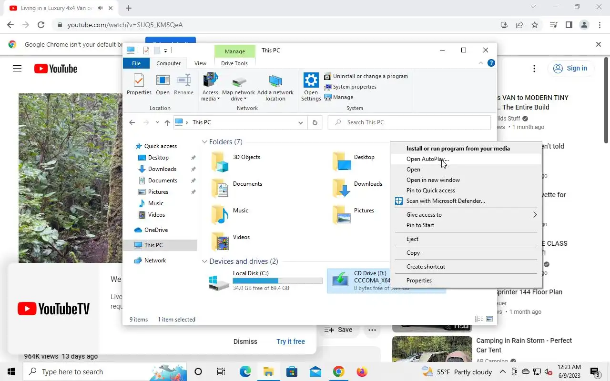
Task: Click the Windows taskbar search box
Action: click(x=105, y=371)
